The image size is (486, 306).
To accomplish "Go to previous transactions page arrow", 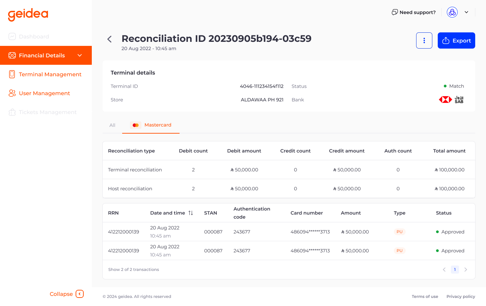I will [x=444, y=270].
